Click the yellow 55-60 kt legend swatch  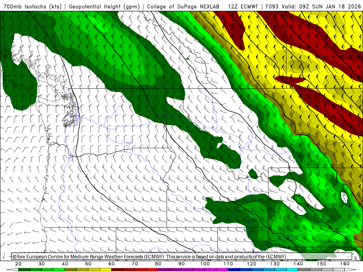point(106,270)
